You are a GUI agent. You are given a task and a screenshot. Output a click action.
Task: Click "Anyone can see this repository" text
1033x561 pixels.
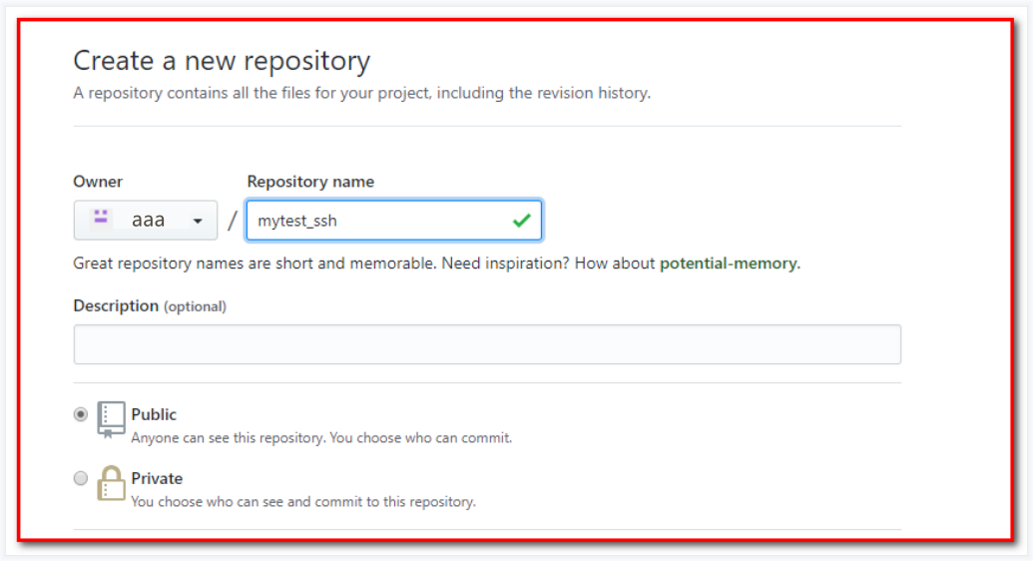[x=321, y=438]
